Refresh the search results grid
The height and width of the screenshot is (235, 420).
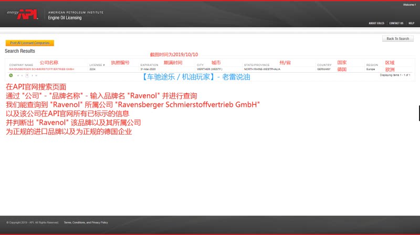coord(11,75)
